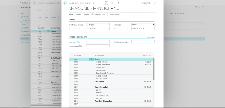Open the Colonne menu
225x108 pixels.
click(78, 15)
